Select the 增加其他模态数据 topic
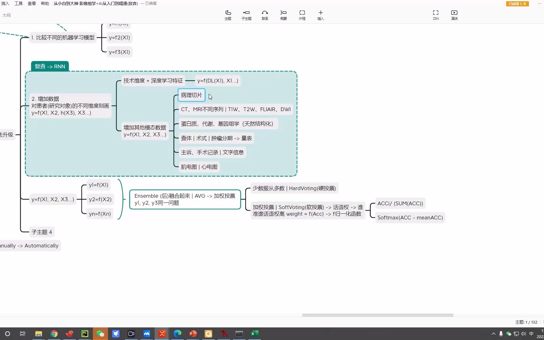Viewport: 544px width, 340px height. [x=145, y=131]
